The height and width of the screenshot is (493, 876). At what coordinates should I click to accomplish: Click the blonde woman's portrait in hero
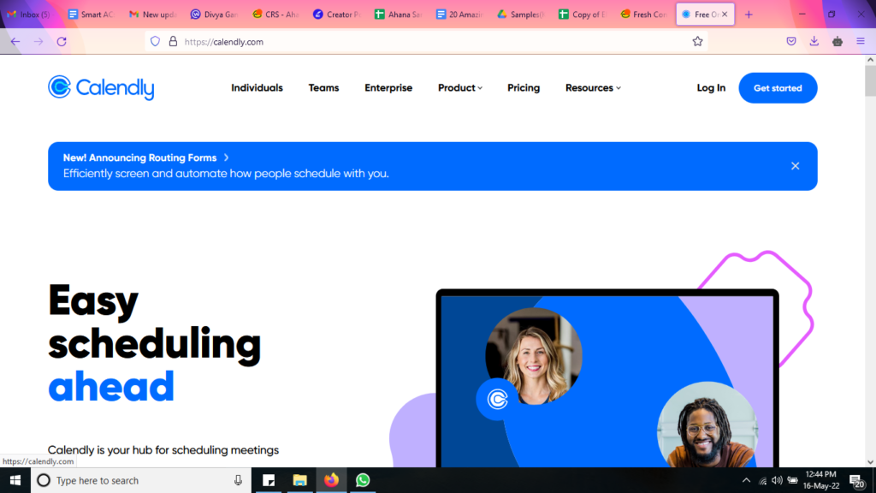pyautogui.click(x=534, y=356)
